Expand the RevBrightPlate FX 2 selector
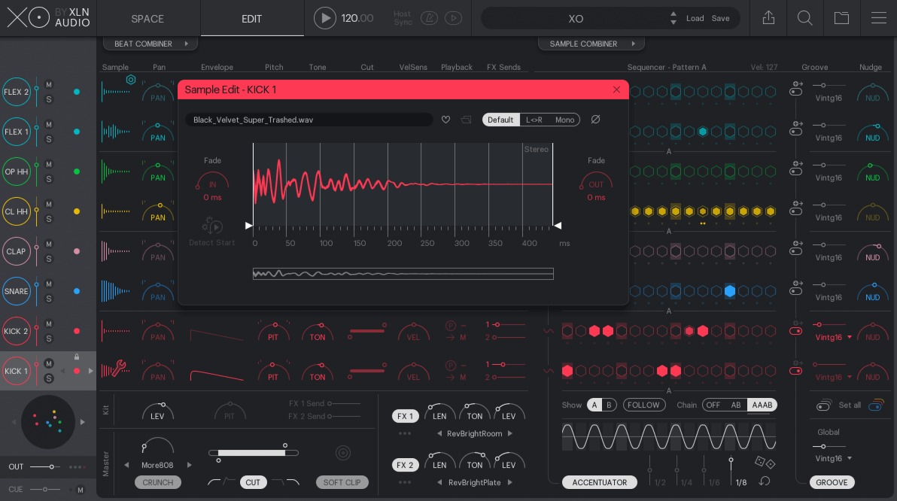Image resolution: width=897 pixels, height=501 pixels. point(510,482)
